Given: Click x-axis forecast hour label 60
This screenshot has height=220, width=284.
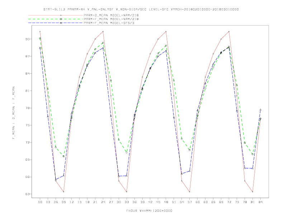Looking at the screenshot, I should [x=198, y=202].
